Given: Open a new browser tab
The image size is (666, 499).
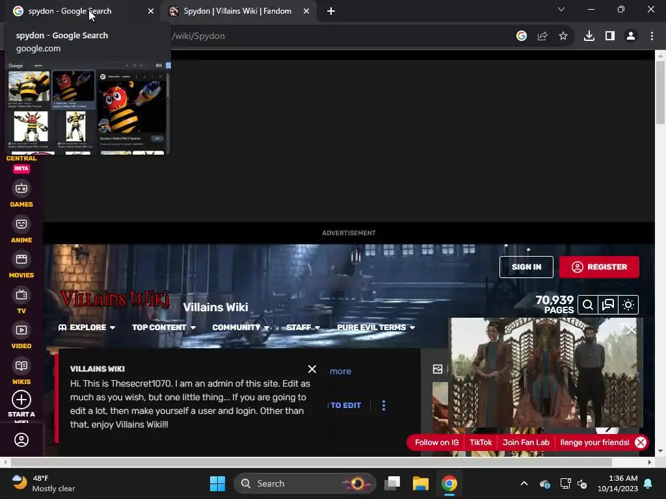Looking at the screenshot, I should tap(331, 12).
